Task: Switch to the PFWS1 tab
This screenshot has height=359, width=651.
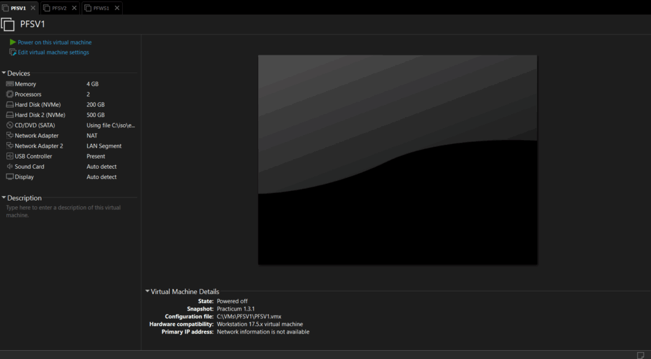Action: [x=100, y=8]
